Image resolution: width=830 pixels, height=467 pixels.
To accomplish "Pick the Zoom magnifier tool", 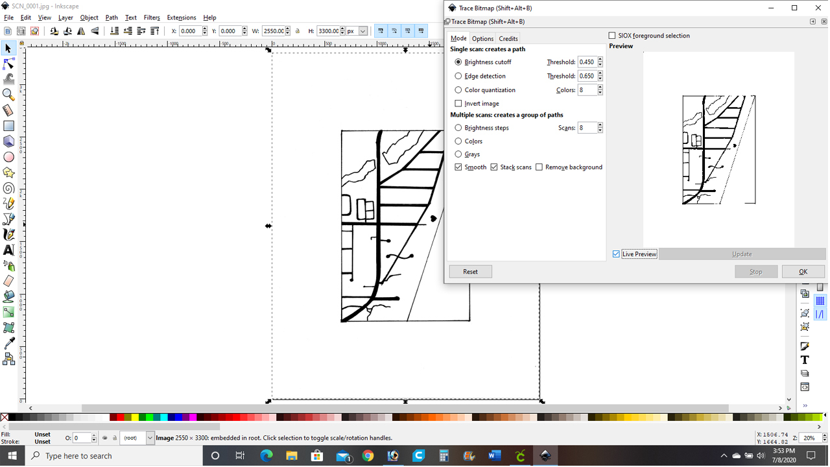I will coord(8,95).
